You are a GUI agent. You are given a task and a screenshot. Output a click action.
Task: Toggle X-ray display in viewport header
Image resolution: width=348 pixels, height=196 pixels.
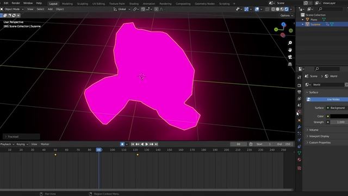point(267,9)
